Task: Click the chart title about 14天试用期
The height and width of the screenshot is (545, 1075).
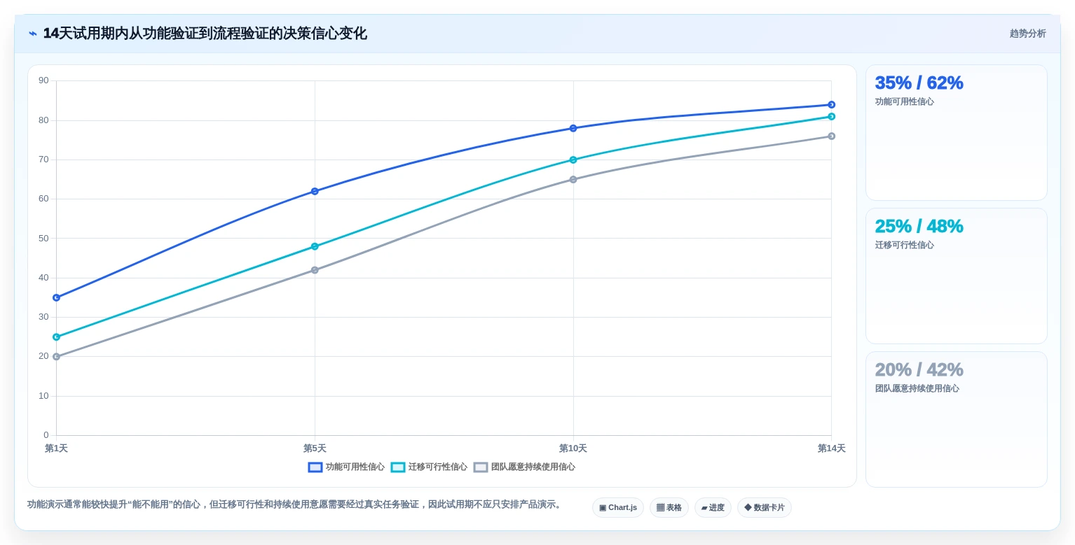Action: (205, 34)
